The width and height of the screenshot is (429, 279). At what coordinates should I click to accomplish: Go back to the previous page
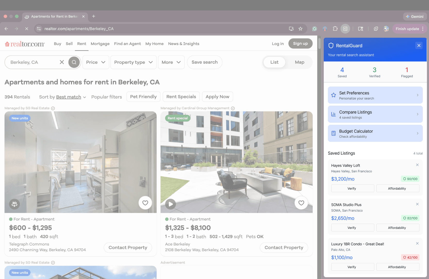tap(6, 29)
